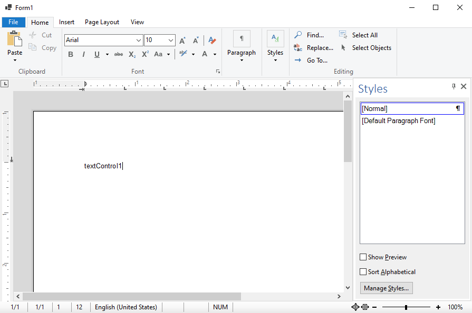Screen dimensions: 472x313
Task: Toggle subscript formatting
Action: click(132, 54)
